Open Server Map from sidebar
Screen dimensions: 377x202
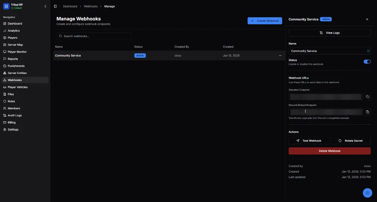coord(25,45)
